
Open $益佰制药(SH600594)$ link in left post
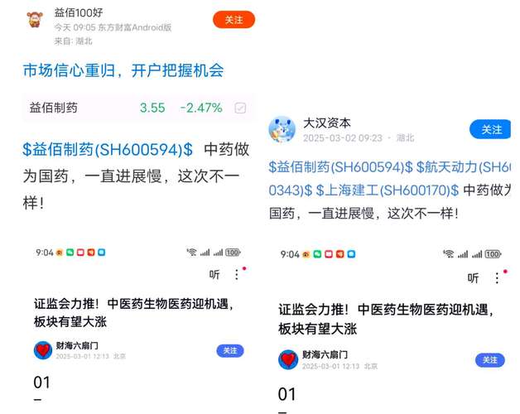(x=108, y=149)
